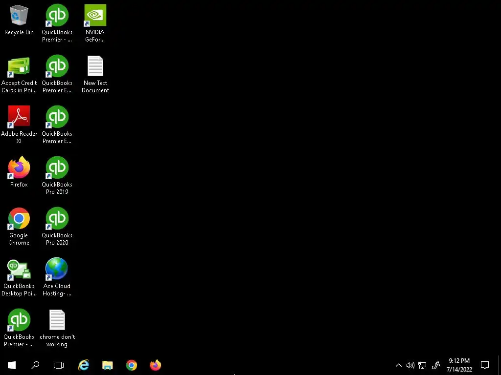Open the Recycle Bin desktop icon
This screenshot has width=501, height=375.
19,20
